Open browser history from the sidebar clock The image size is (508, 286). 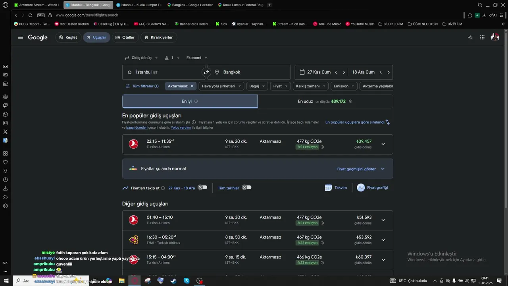tap(6, 180)
